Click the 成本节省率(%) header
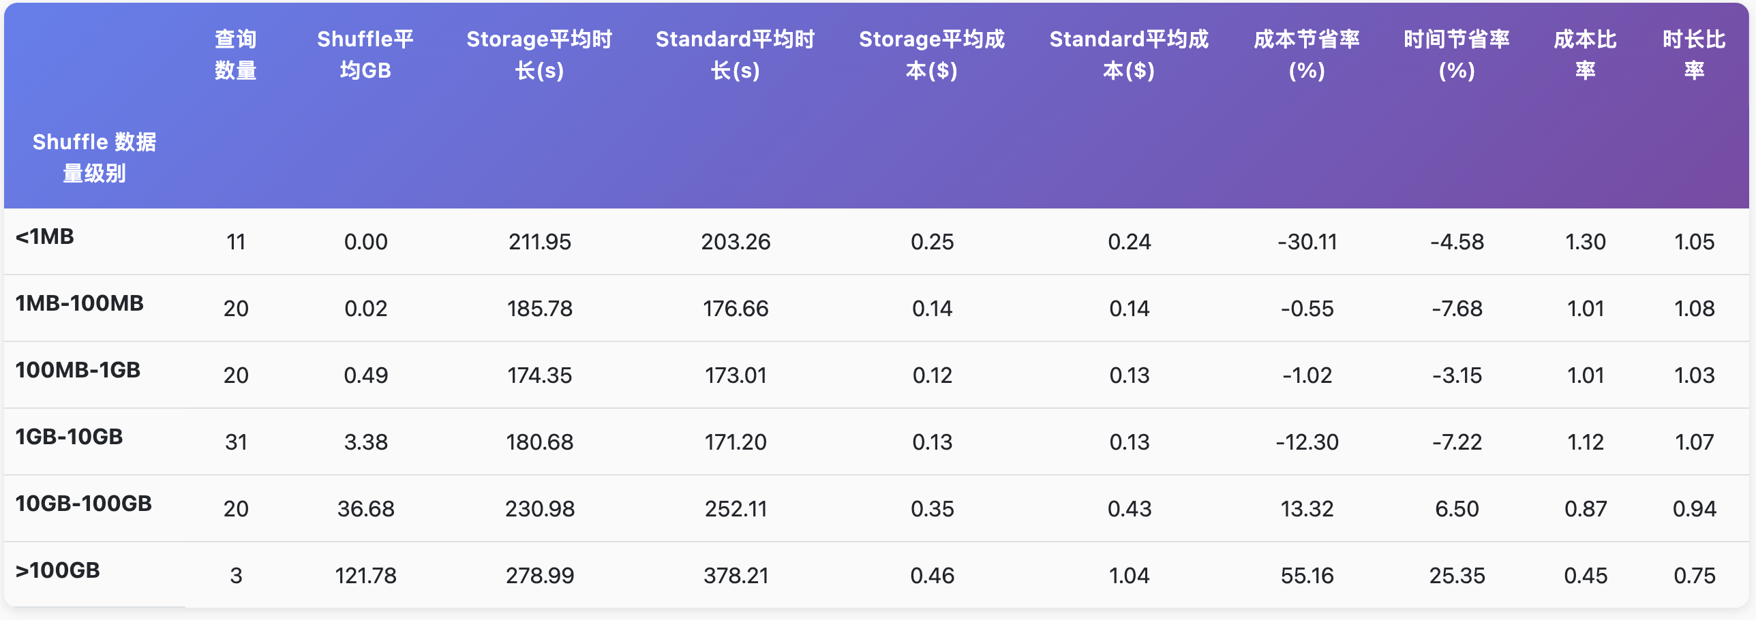Screen dimensions: 1756x620 [1307, 55]
